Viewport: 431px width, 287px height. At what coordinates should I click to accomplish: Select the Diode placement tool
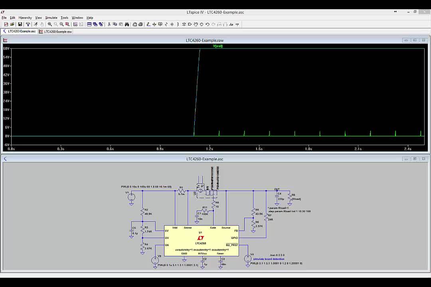click(x=184, y=24)
